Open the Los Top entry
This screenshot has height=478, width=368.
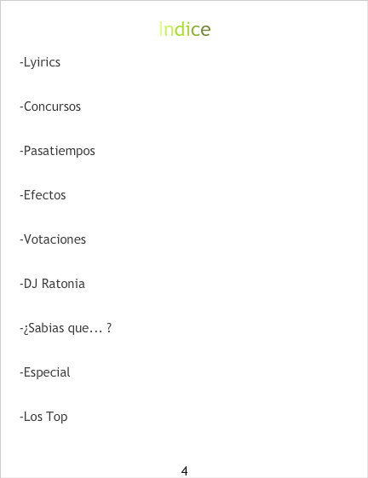(43, 417)
